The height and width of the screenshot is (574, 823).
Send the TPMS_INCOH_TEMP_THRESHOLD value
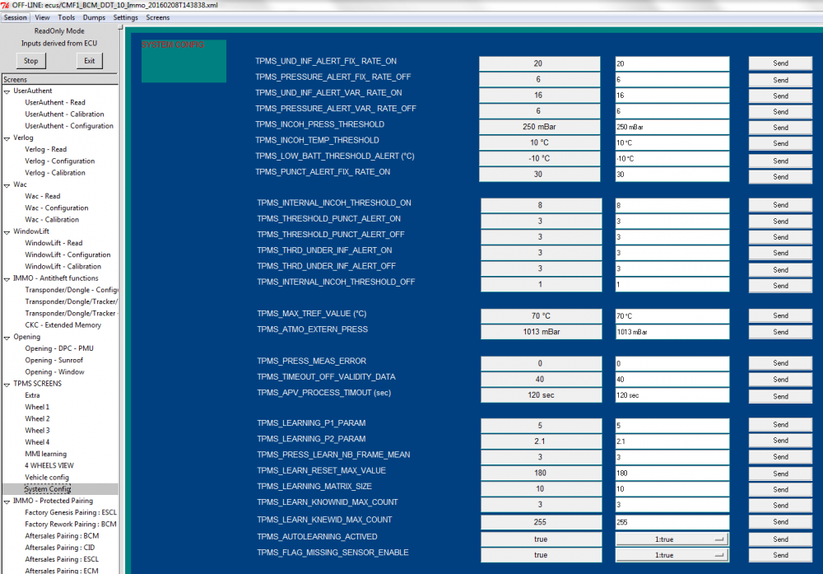tap(780, 143)
